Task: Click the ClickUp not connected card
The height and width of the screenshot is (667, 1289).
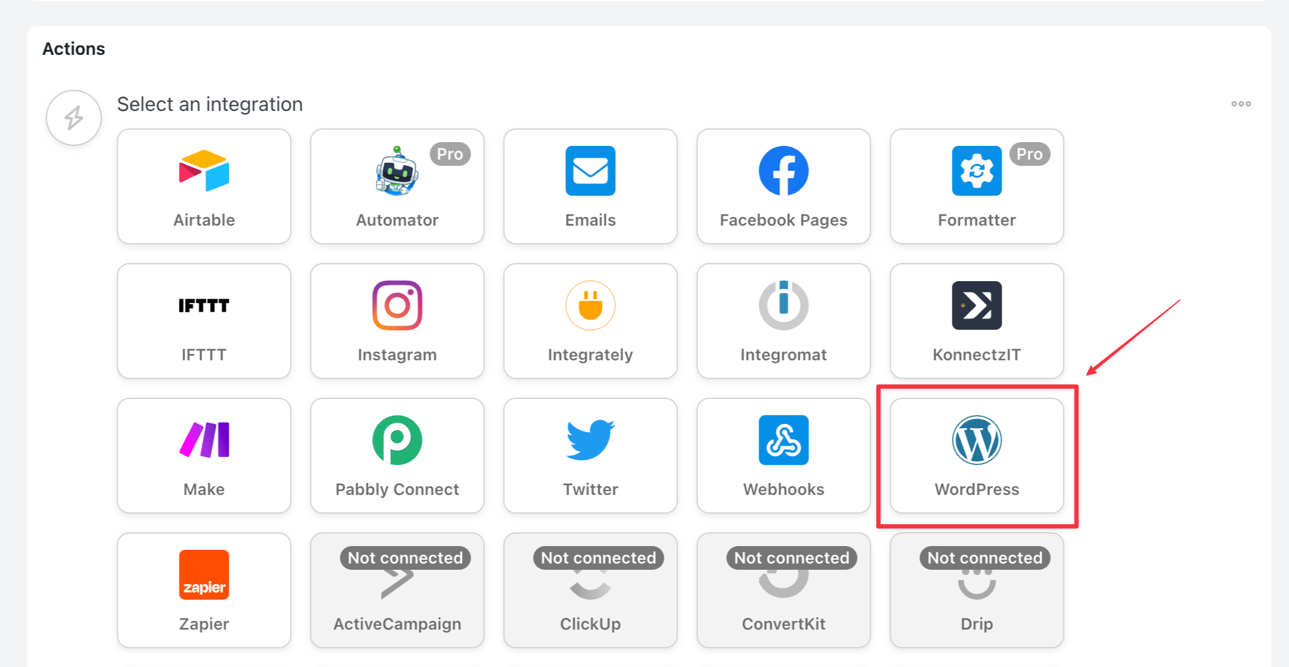Action: click(590, 590)
